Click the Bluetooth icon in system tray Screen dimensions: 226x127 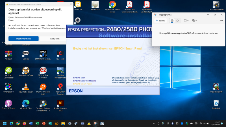(182, 124)
